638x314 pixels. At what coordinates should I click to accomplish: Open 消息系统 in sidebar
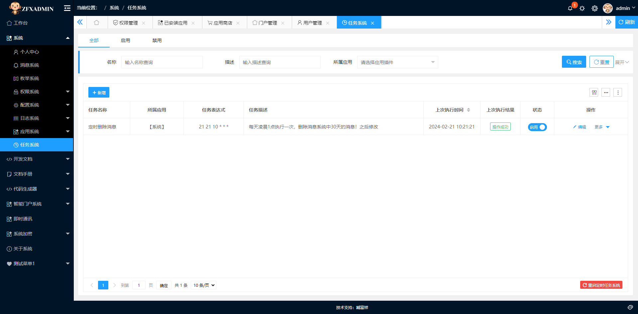pyautogui.click(x=37, y=65)
